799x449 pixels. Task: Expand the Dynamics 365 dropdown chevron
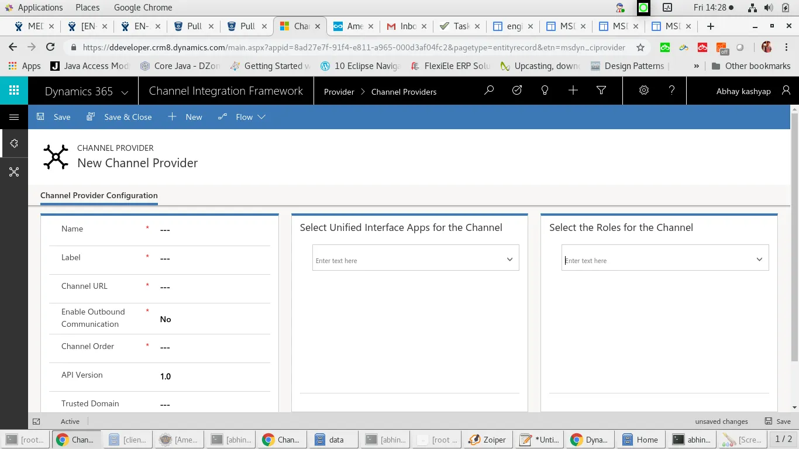[125, 92]
